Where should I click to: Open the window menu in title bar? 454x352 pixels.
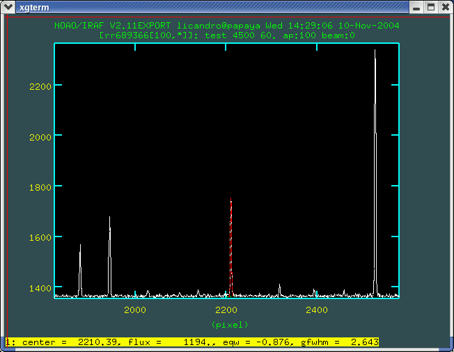tap(8, 7)
